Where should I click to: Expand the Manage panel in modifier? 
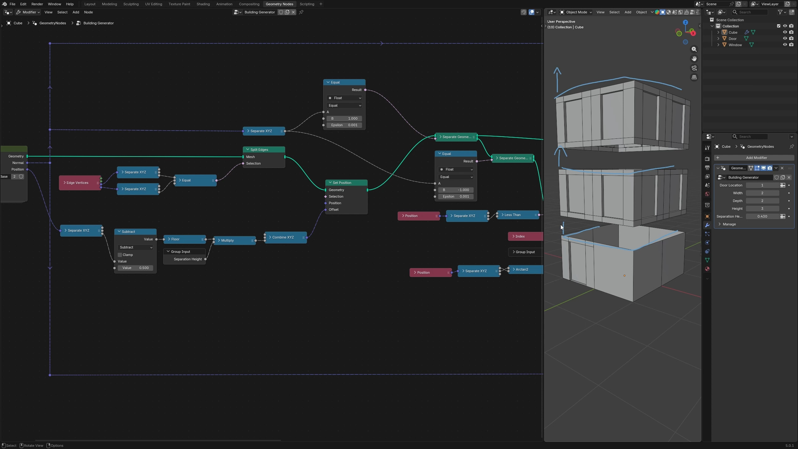coord(729,224)
